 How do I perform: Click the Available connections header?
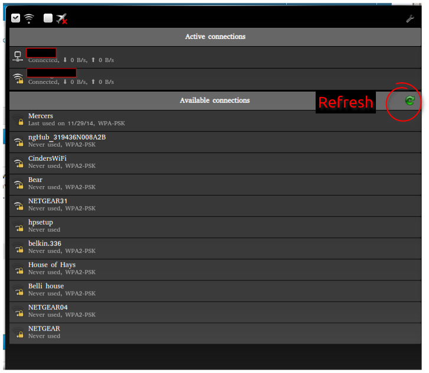click(x=215, y=100)
